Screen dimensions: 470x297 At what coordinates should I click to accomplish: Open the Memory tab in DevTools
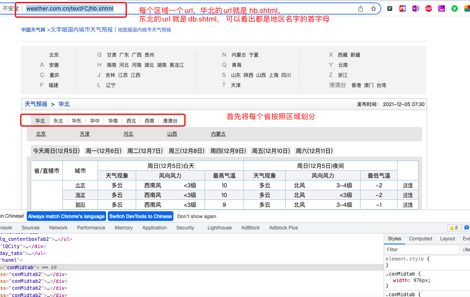click(124, 228)
